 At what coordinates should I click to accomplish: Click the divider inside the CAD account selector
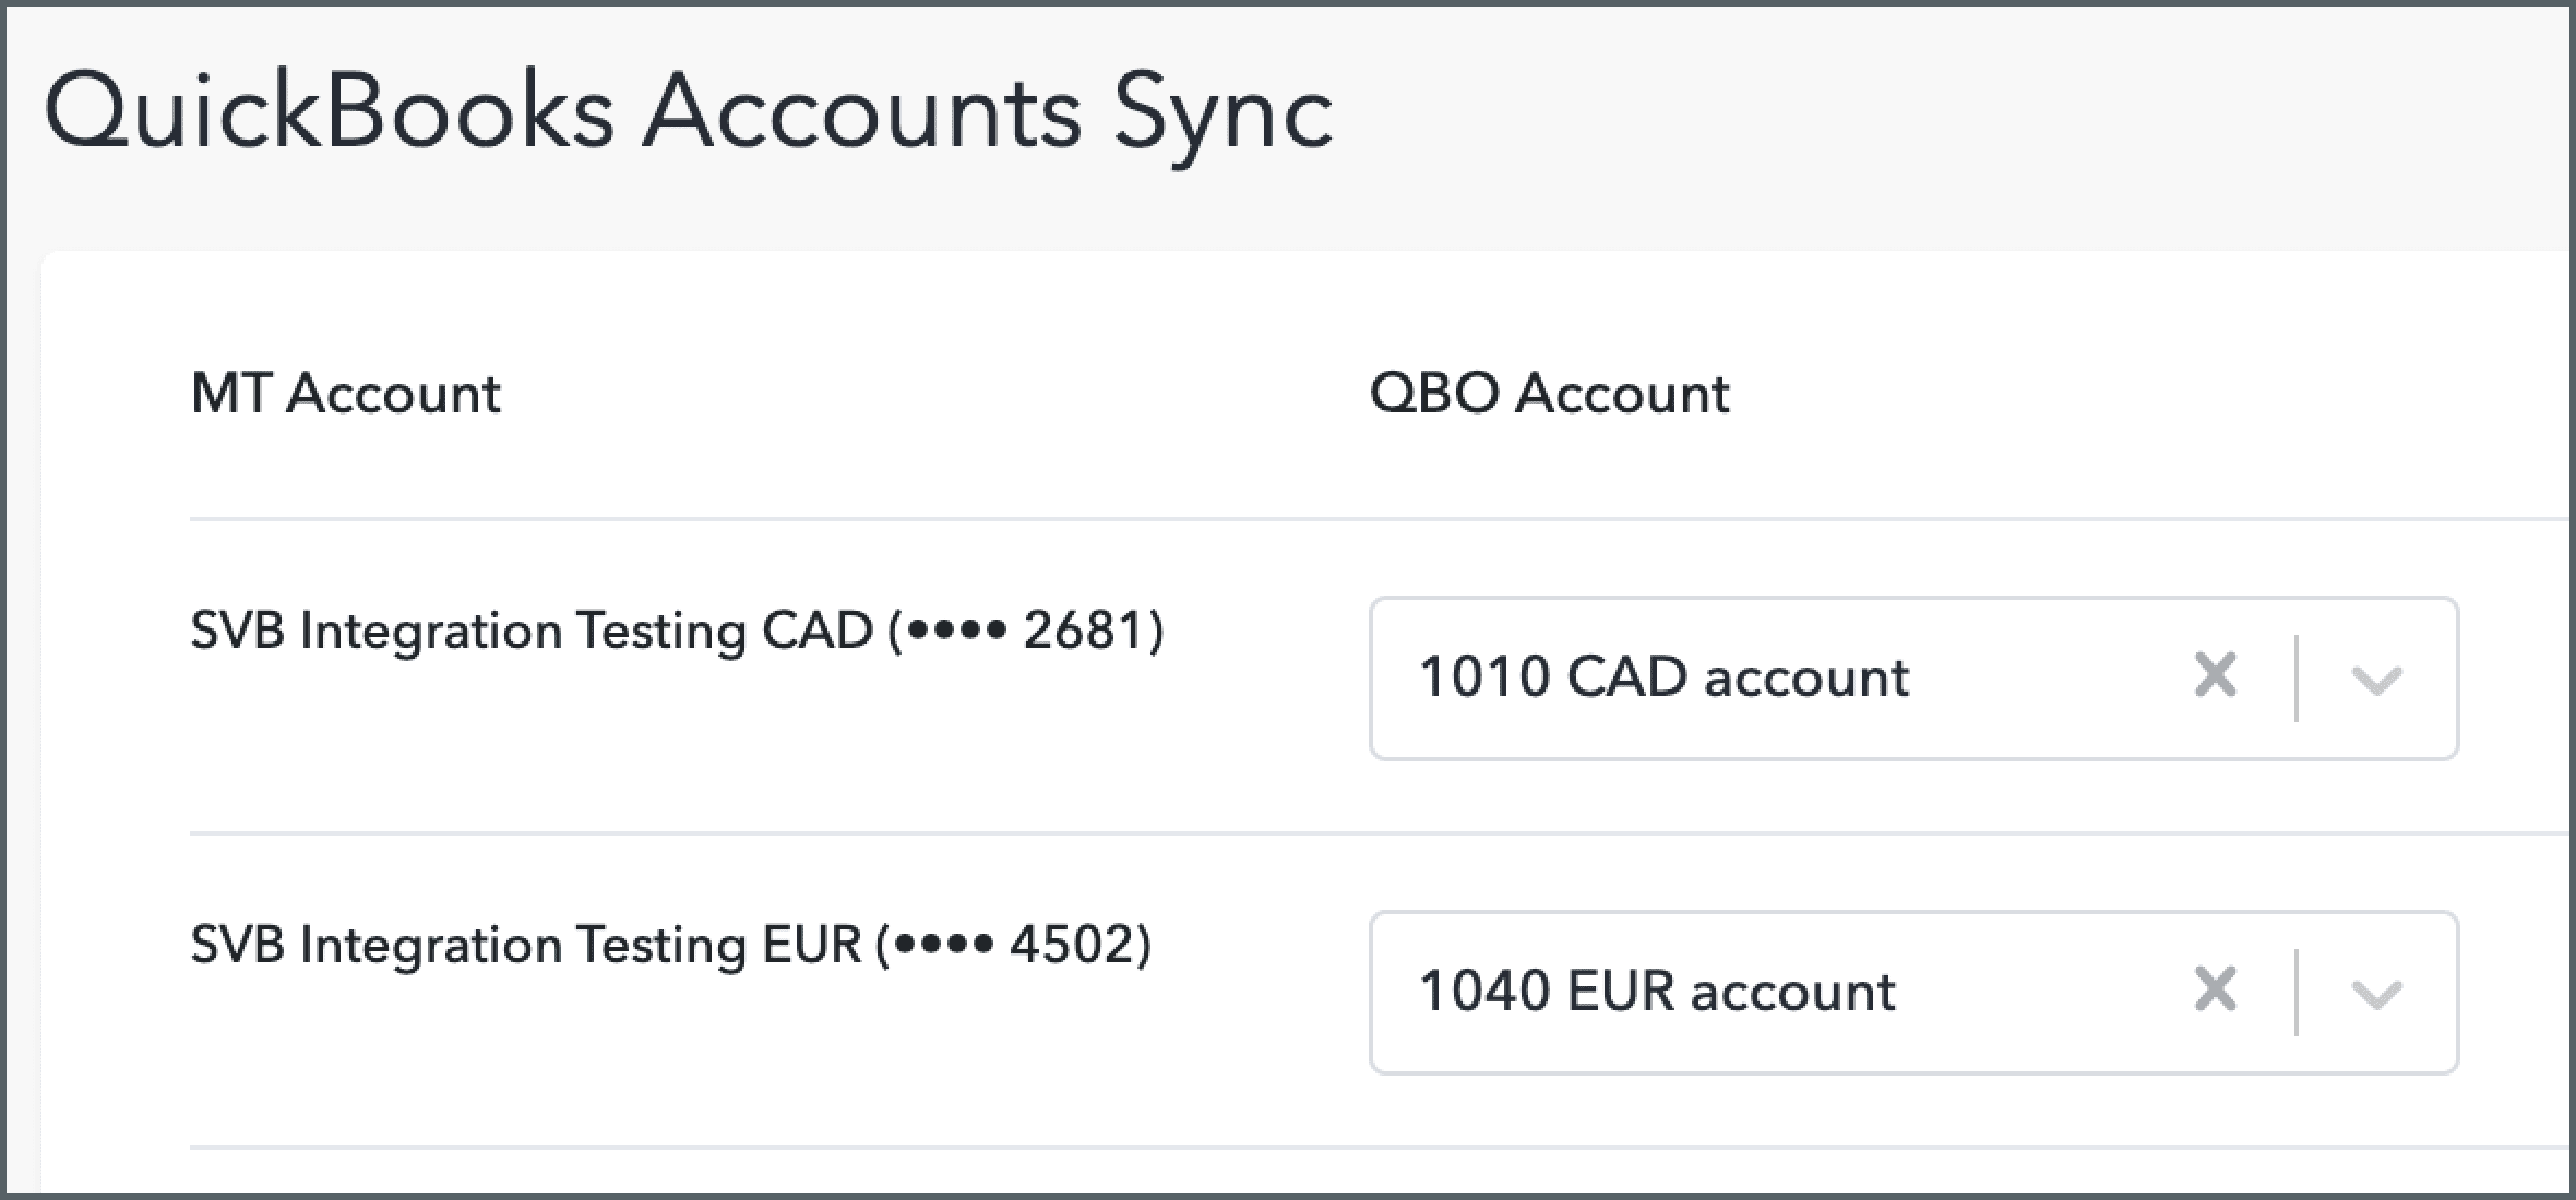2297,677
